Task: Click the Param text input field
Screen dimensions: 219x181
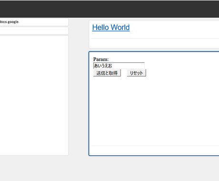Action: (x=119, y=66)
